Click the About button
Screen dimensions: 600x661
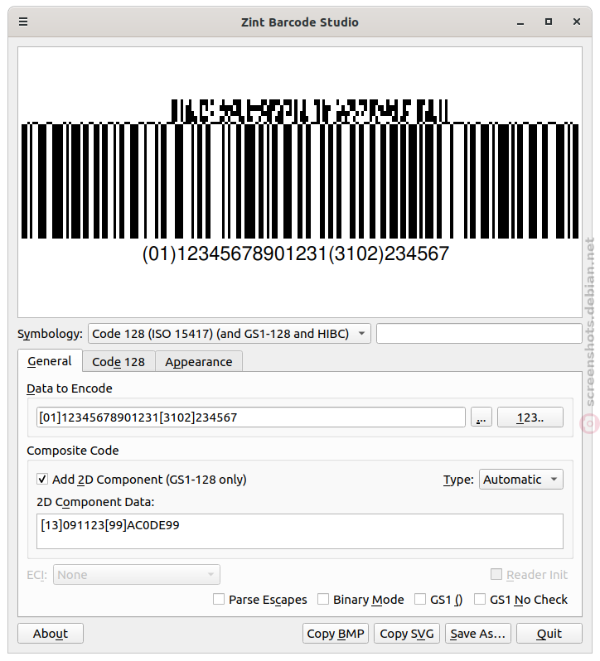51,633
